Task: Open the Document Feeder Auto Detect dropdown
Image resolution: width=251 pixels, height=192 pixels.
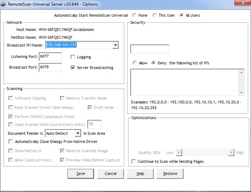Action: click(78, 133)
